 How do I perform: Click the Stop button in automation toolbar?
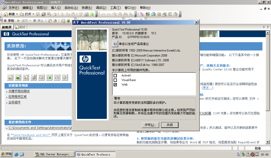point(38,21)
